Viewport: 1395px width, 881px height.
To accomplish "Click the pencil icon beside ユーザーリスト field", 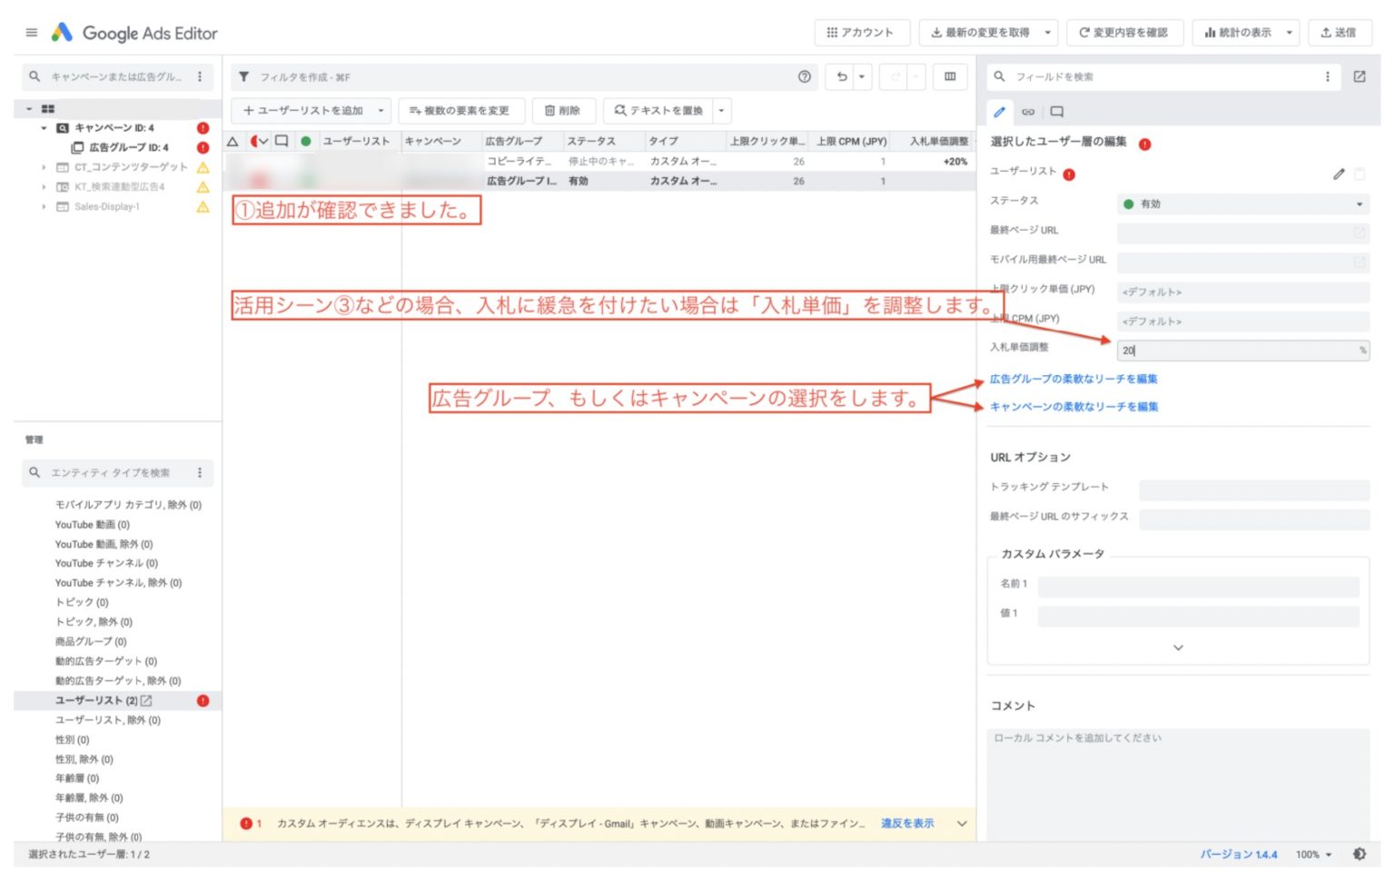I will click(1339, 173).
